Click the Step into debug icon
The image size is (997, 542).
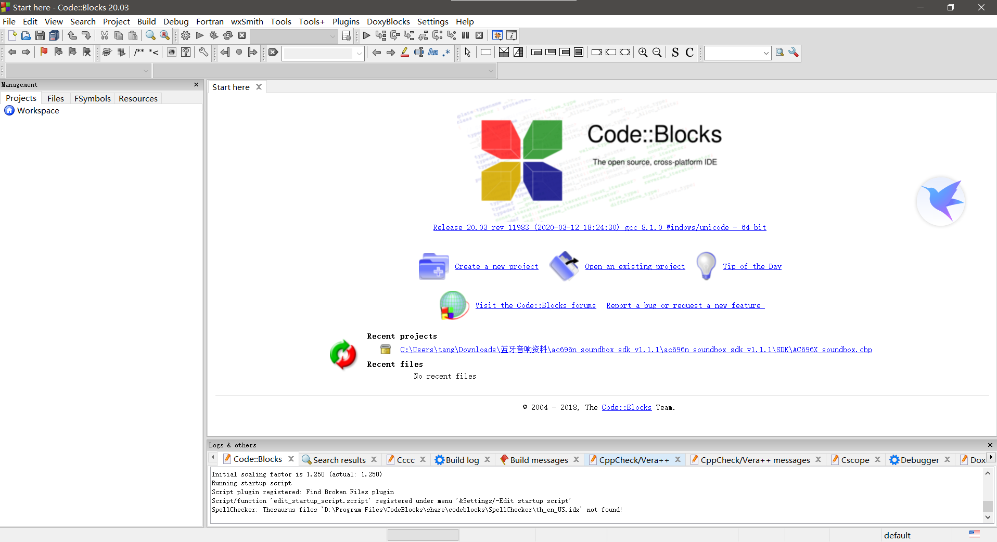pos(409,35)
